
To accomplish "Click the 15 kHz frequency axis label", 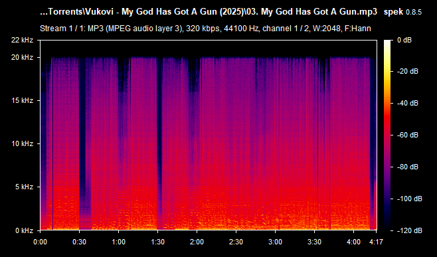I will tap(22, 101).
